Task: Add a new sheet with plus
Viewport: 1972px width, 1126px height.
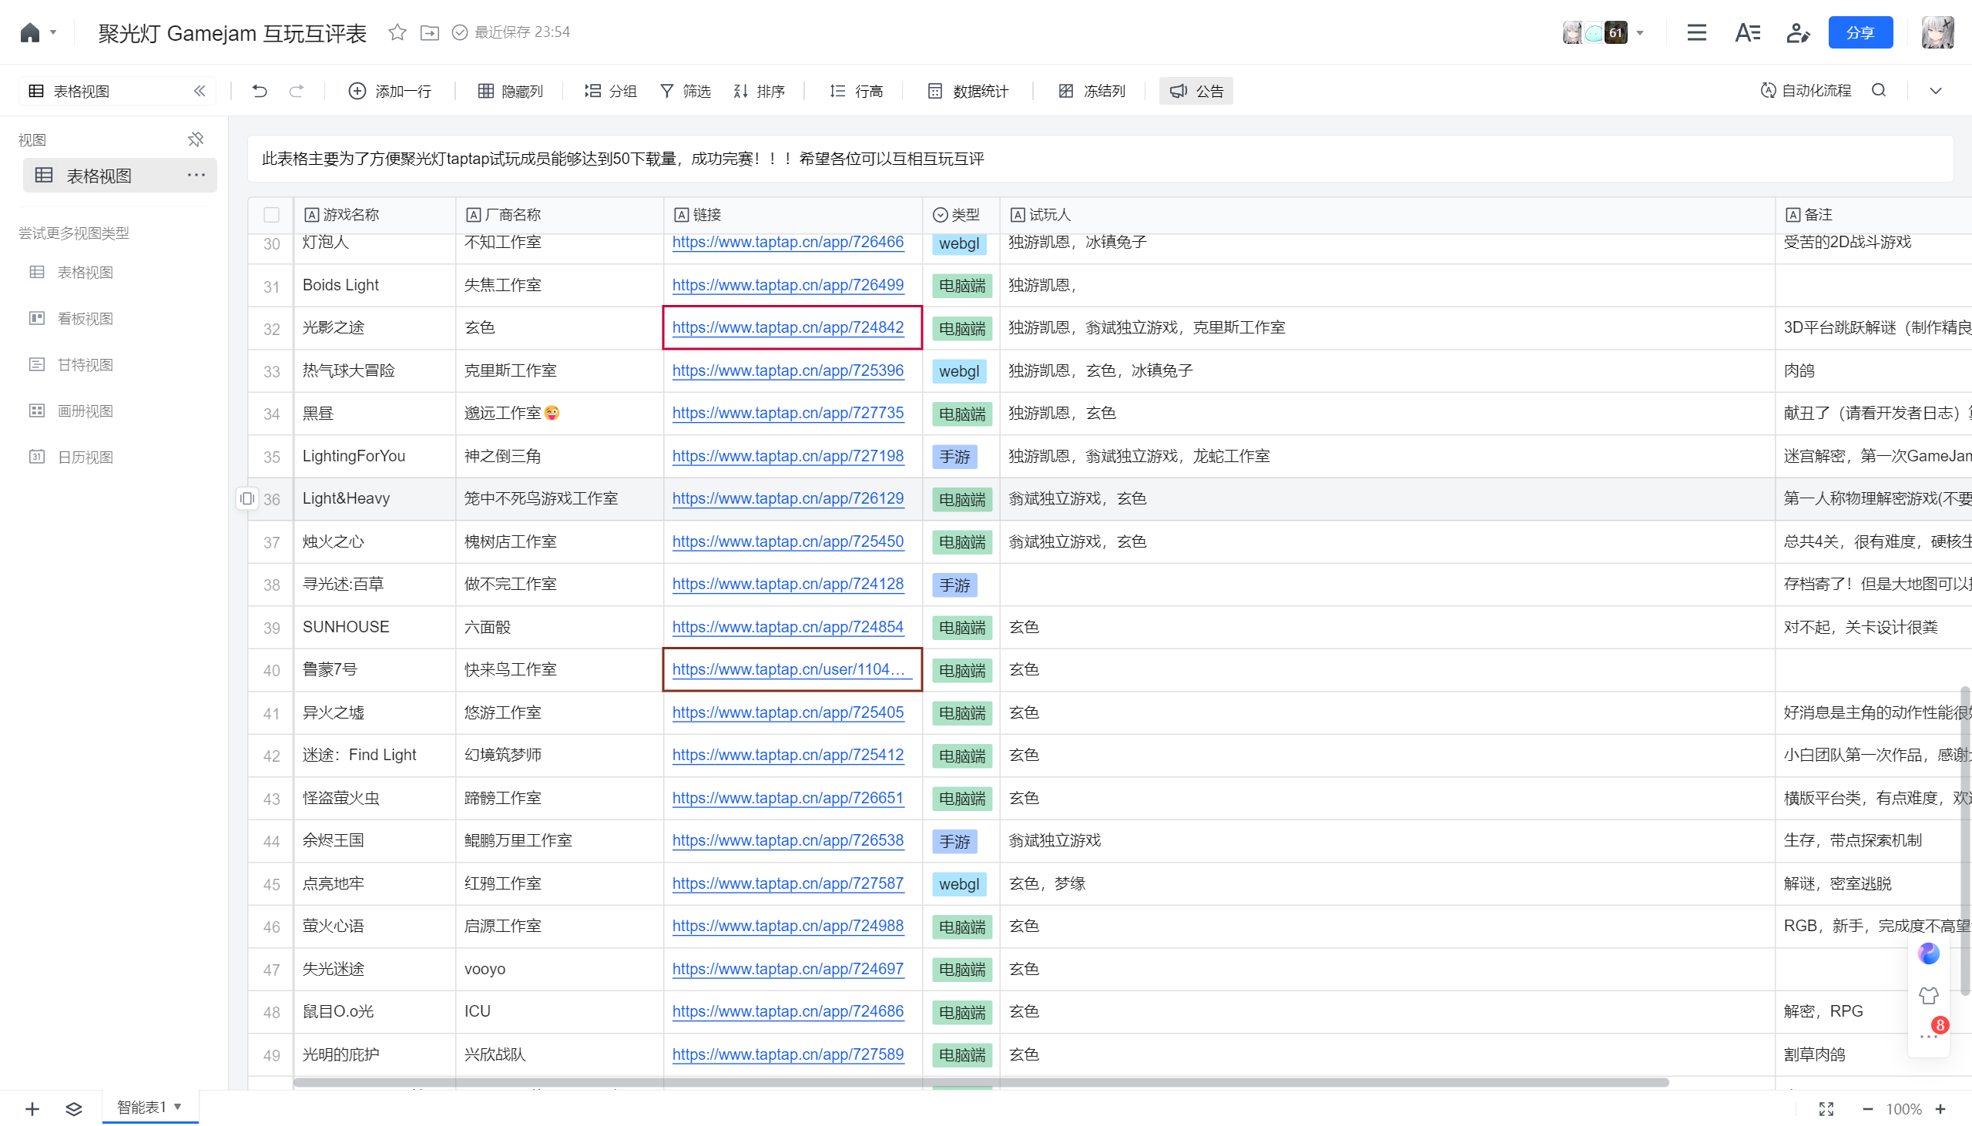Action: (32, 1109)
